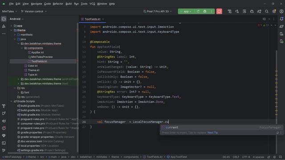Collapse the components package

click(22, 48)
